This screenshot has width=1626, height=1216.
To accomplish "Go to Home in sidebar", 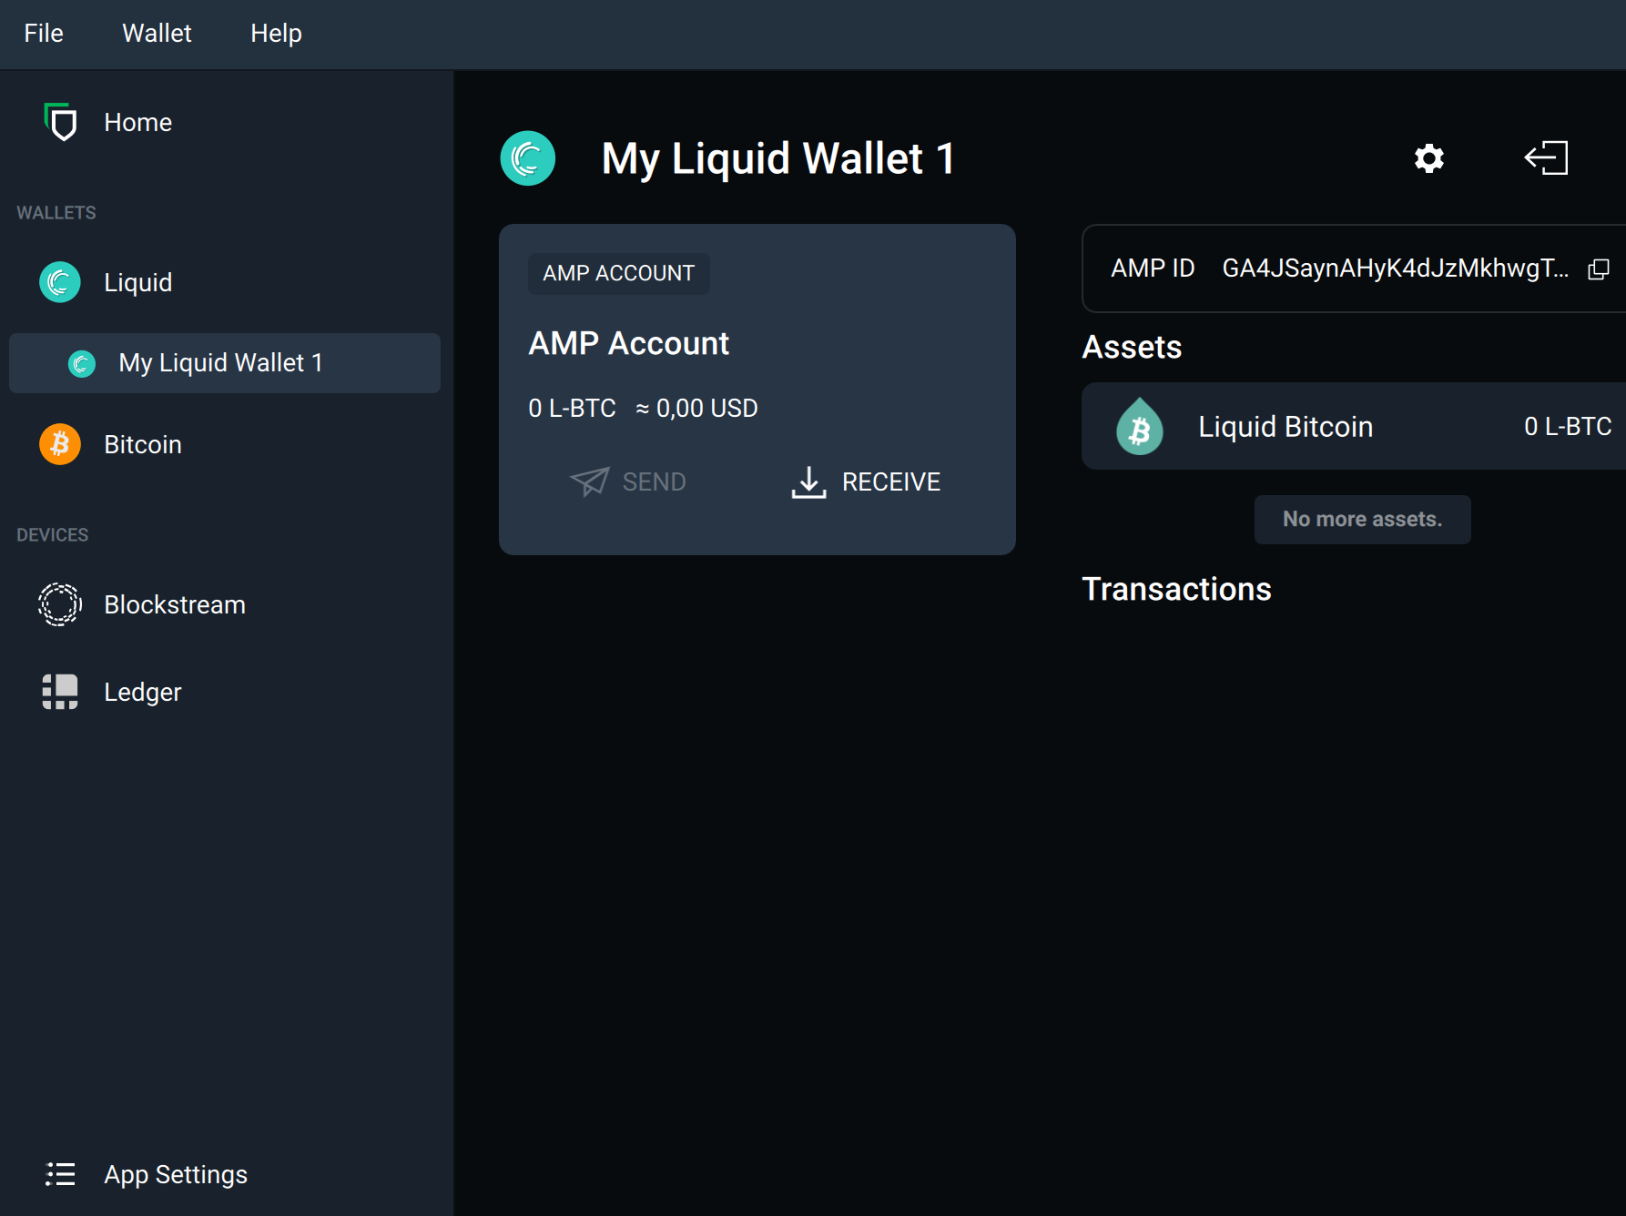I will [137, 122].
